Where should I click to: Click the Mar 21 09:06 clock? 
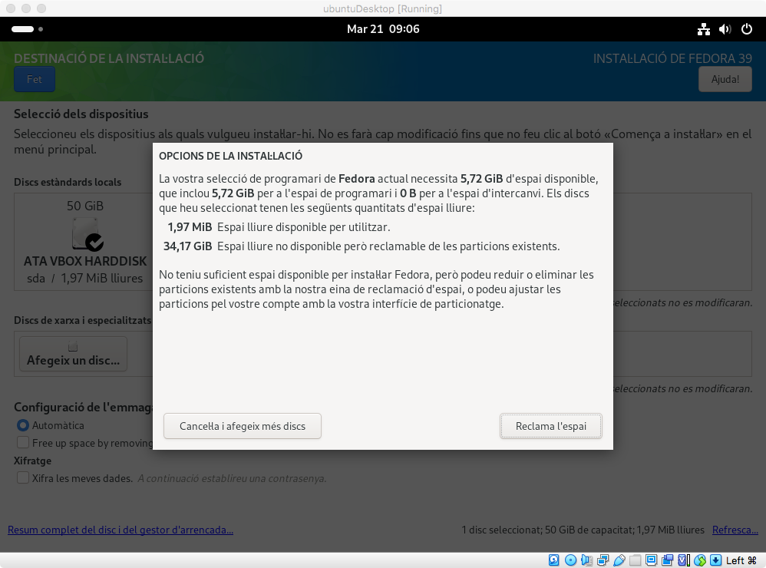(383, 29)
